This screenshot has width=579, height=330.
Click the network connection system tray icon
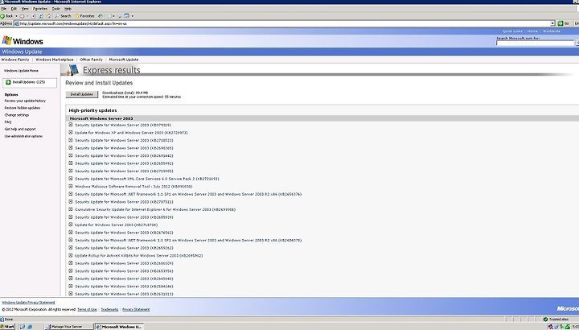556,326
